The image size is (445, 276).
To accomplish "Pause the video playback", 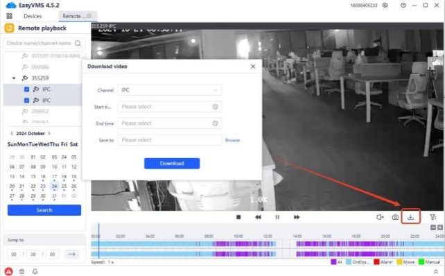I will [277, 217].
